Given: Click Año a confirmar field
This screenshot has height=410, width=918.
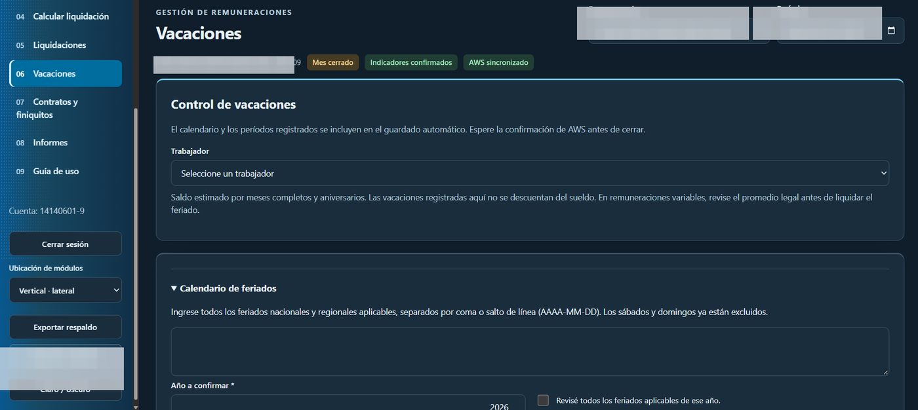Looking at the screenshot, I should pyautogui.click(x=348, y=402).
